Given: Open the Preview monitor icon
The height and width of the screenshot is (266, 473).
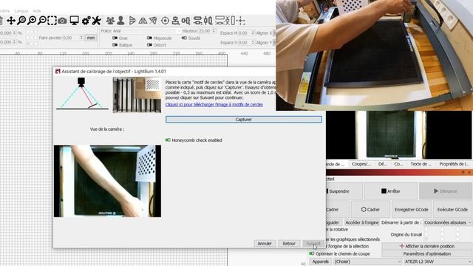Looking at the screenshot, I should [x=74, y=21].
